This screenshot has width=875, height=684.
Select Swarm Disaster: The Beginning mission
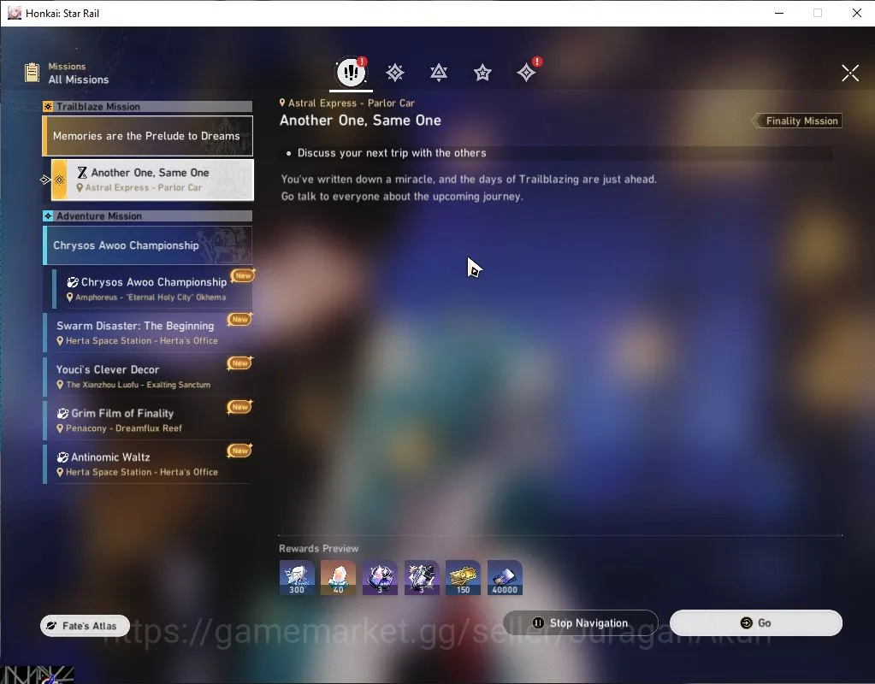pos(148,333)
